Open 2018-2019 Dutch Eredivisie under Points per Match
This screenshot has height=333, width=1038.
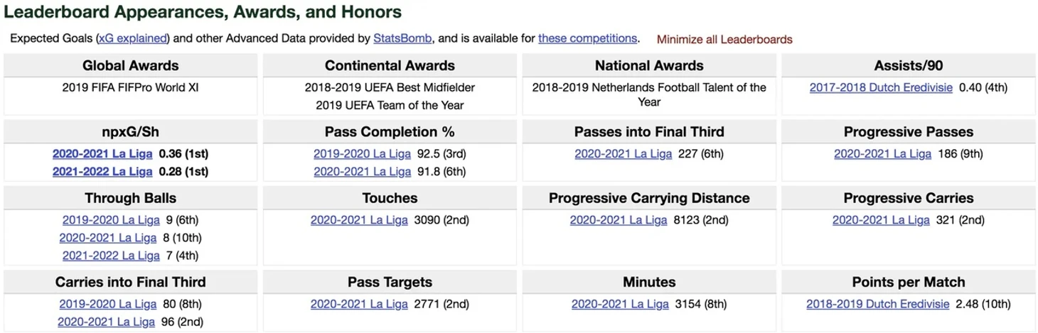(x=878, y=304)
